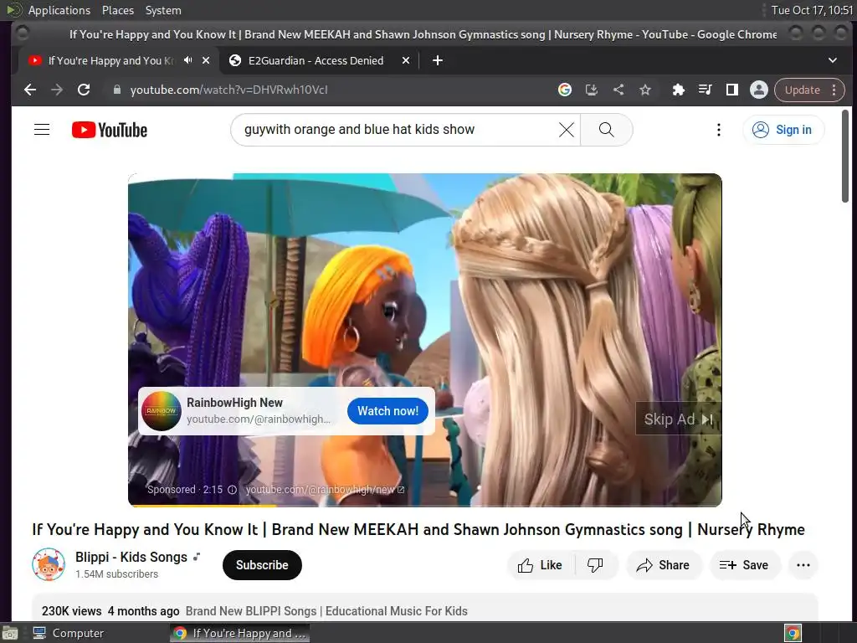Toggle Chrome side panel icon

click(731, 90)
